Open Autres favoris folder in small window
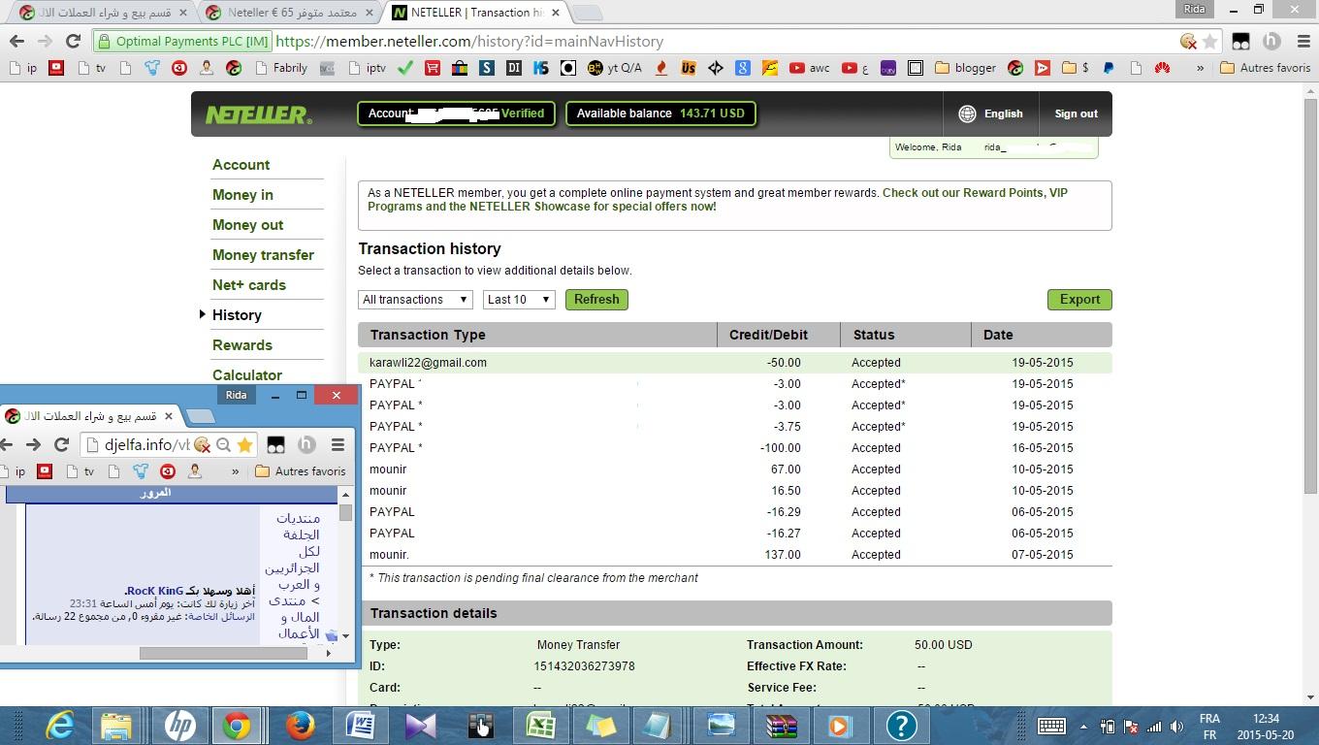 (x=301, y=471)
